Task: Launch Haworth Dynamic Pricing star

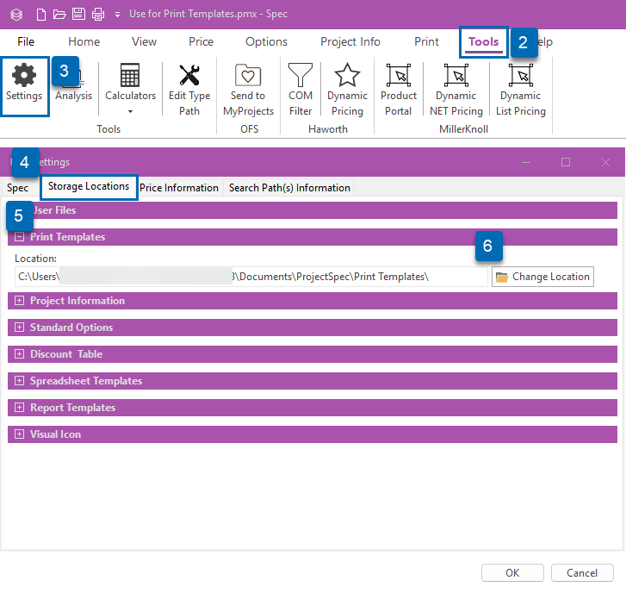Action: pos(347,90)
